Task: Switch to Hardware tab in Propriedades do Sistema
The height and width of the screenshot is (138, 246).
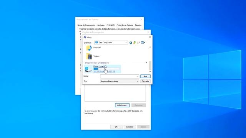Action: pyautogui.click(x=101, y=25)
